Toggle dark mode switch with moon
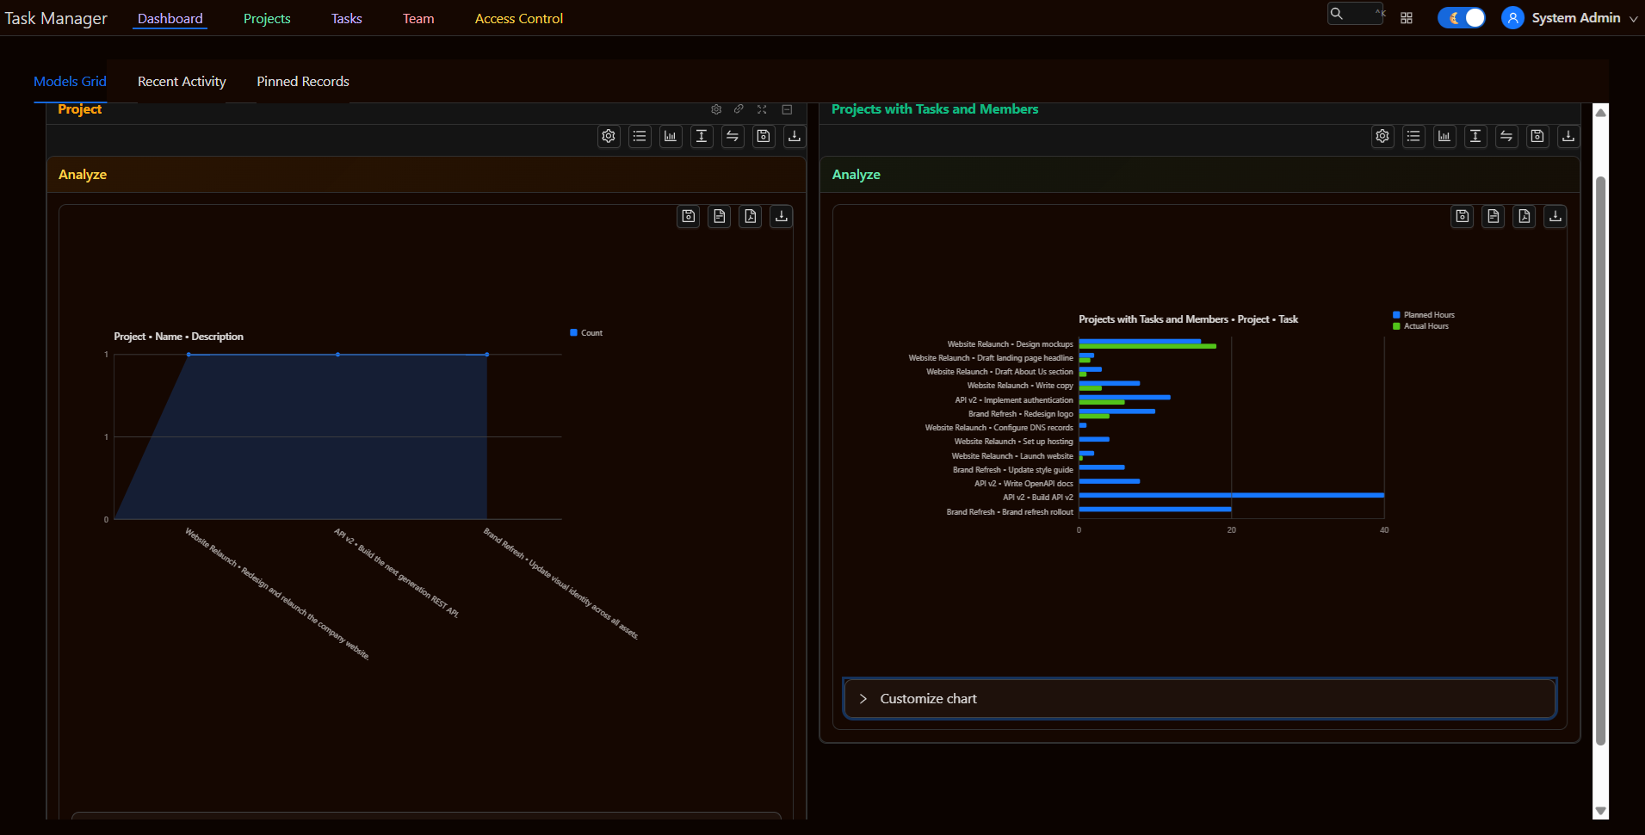 click(x=1462, y=18)
